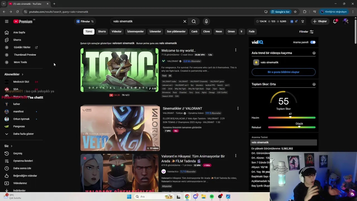Select the İzlenmeyenler filter chip

tap(136, 32)
